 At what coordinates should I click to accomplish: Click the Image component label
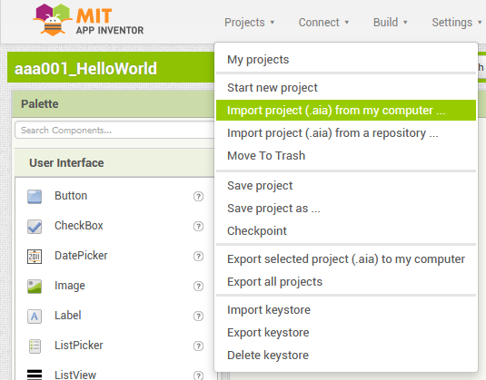(x=70, y=286)
